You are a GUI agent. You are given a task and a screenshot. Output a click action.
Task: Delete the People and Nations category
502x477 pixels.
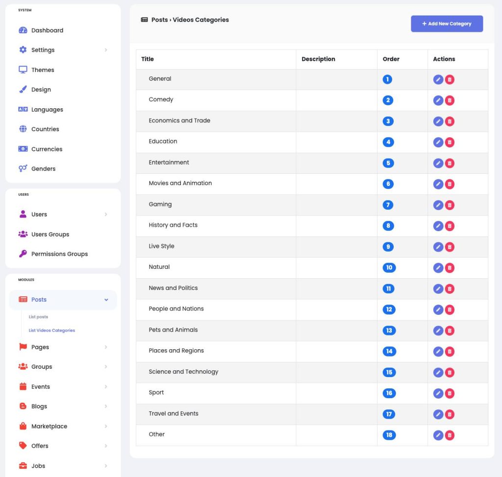pyautogui.click(x=450, y=310)
